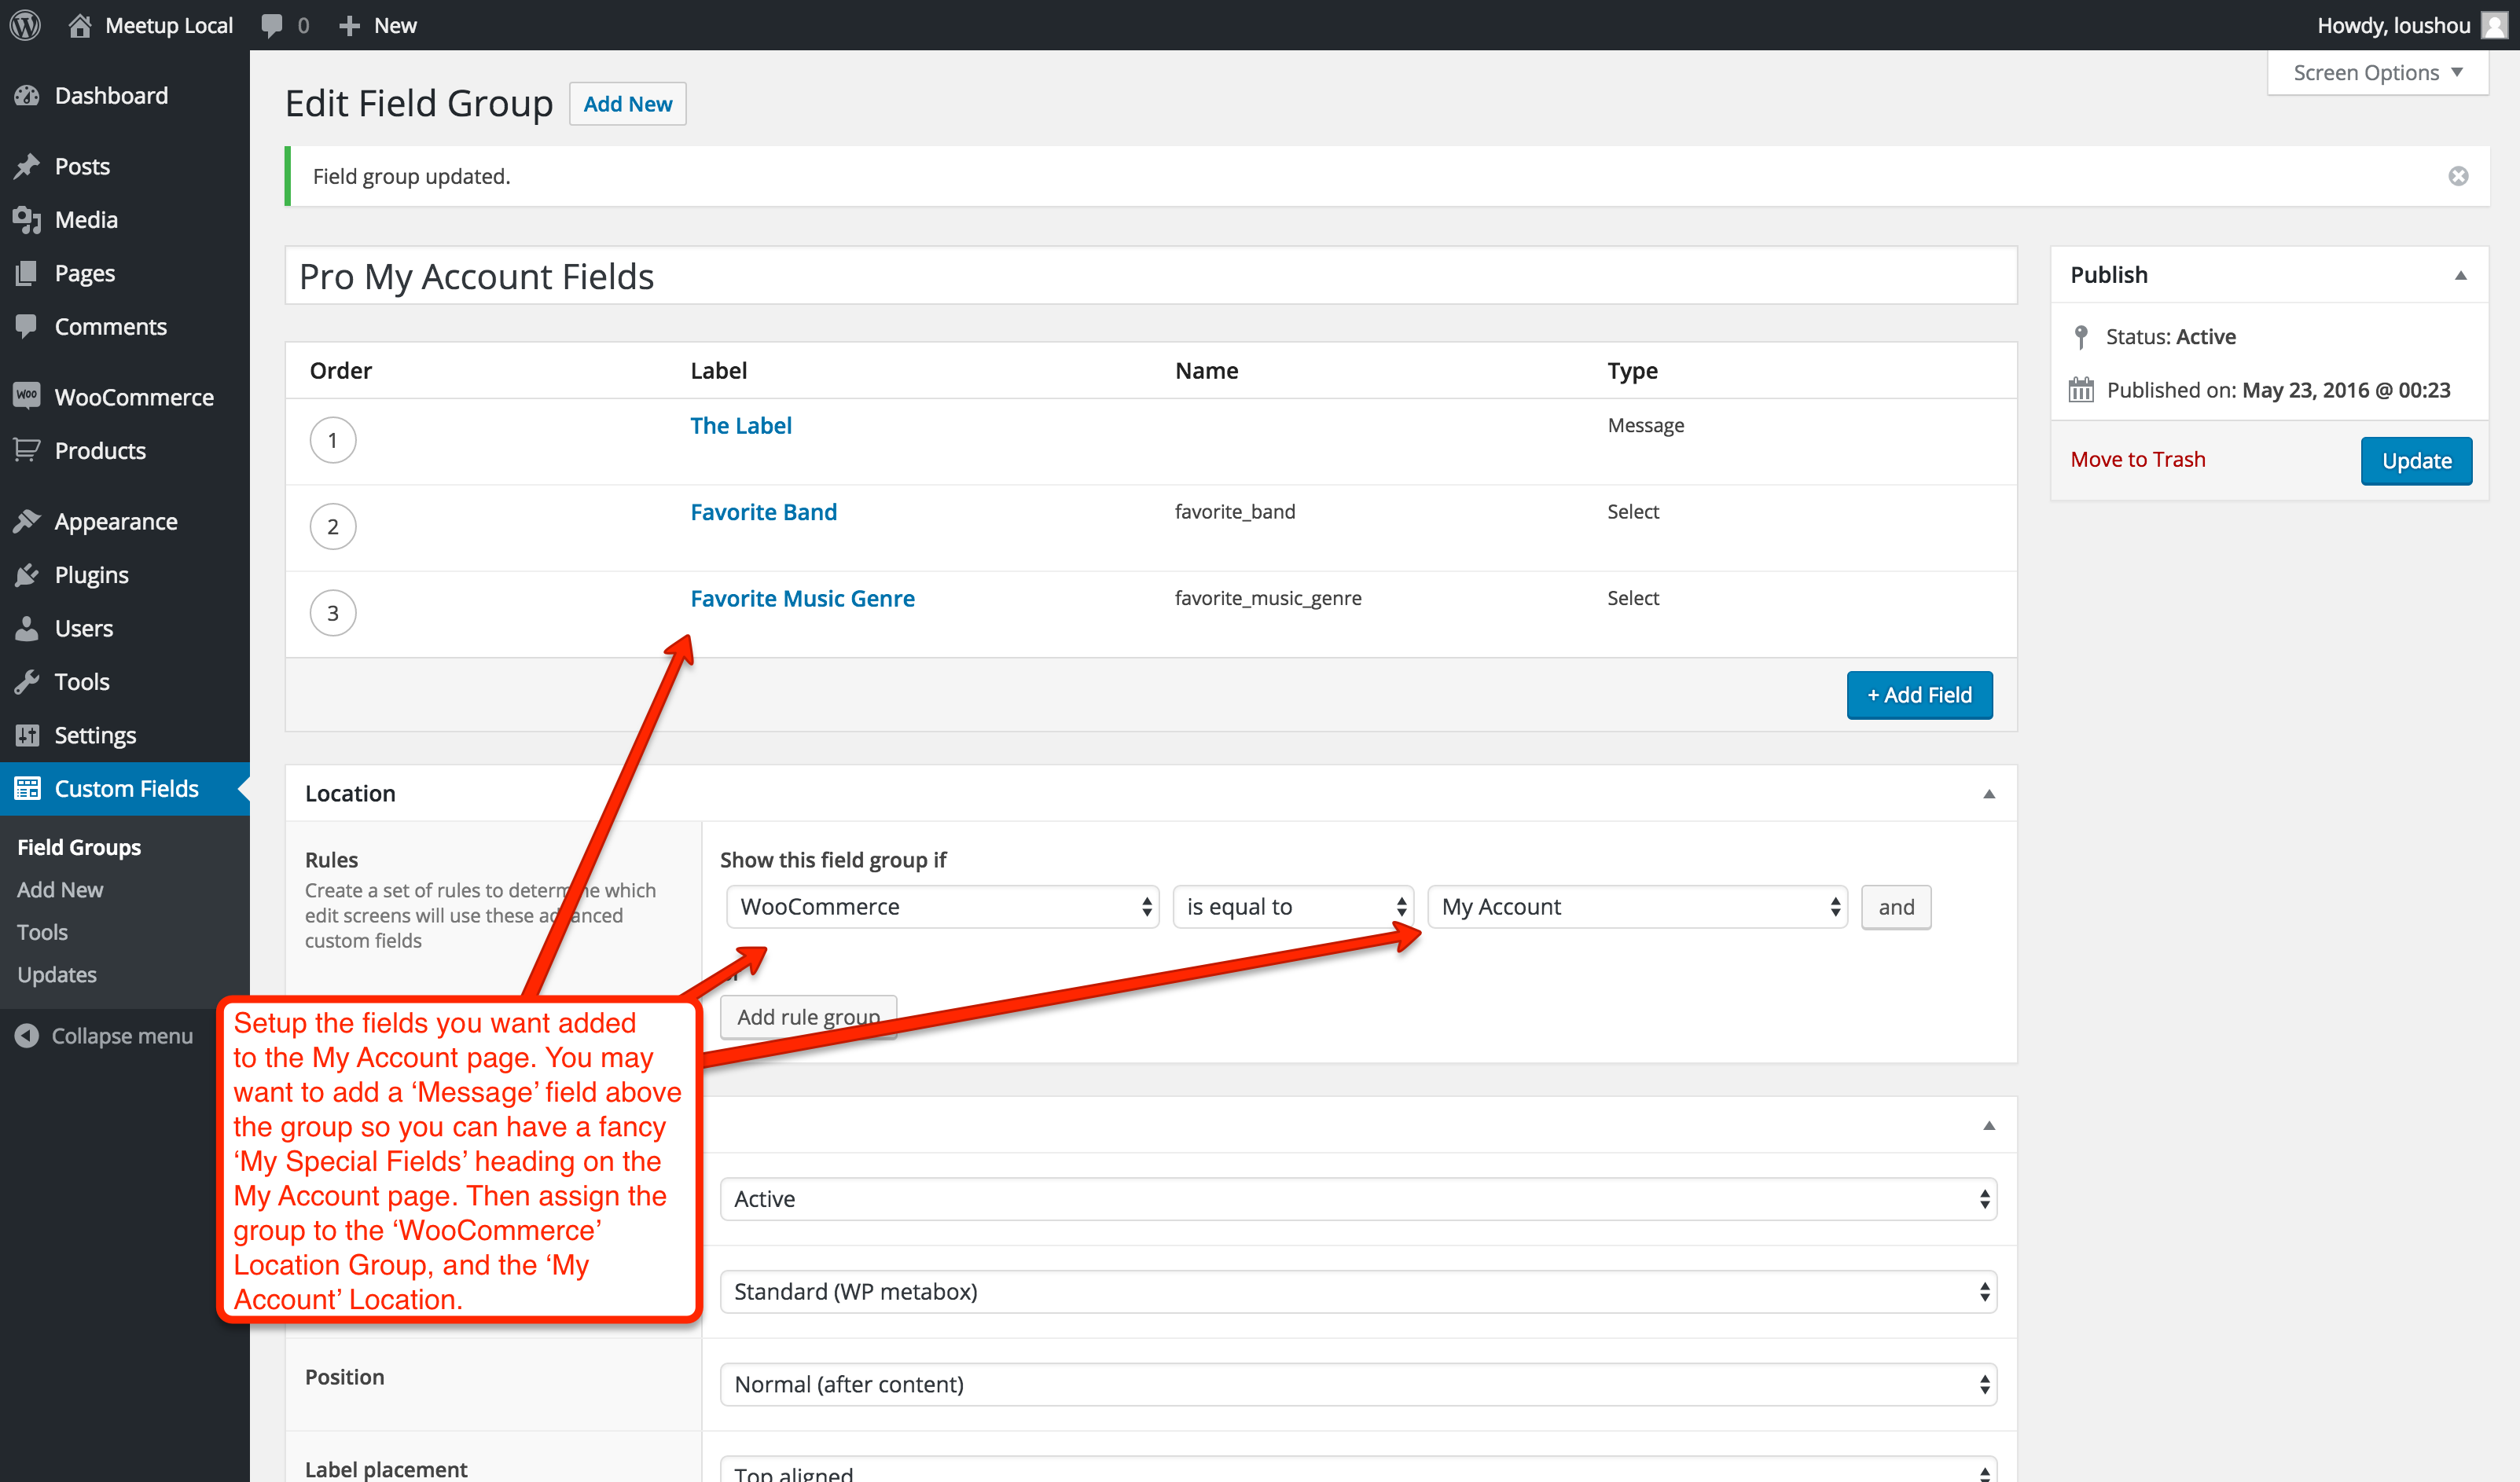This screenshot has height=1482, width=2520.
Task: Open the Updates submenu item
Action: coord(57,975)
